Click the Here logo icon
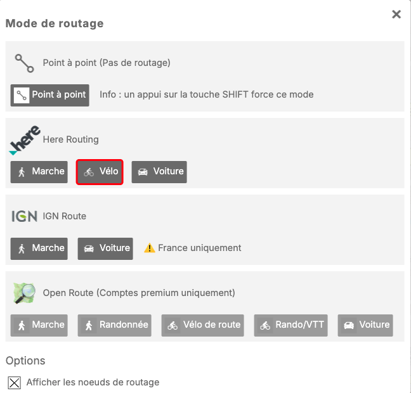This screenshot has width=411, height=393. coord(25,140)
